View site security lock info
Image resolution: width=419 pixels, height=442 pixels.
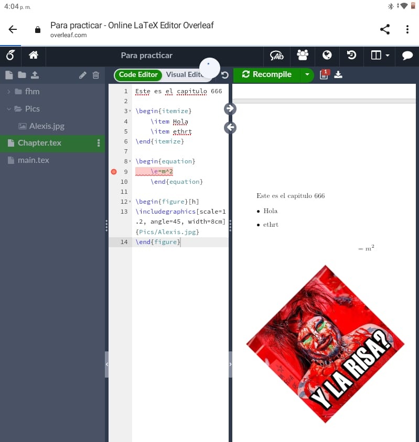(x=38, y=30)
